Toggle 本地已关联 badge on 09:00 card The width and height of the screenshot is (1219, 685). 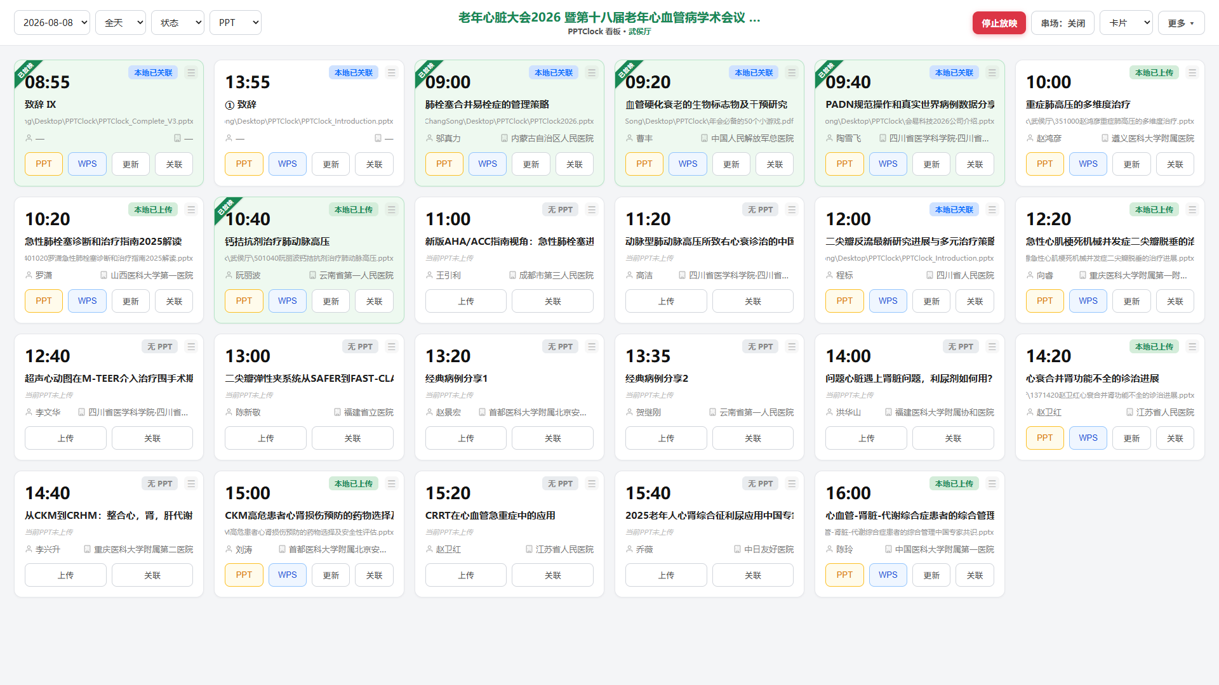coord(554,73)
